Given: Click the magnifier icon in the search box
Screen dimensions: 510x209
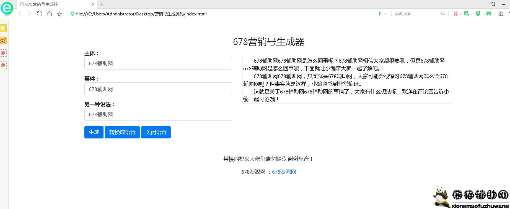Looking at the screenshot, I should point(443,14).
